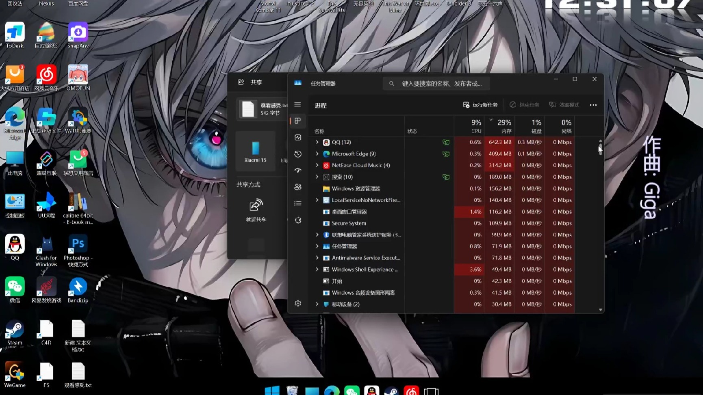Click the 观看感受.txt file in share window
Viewport: 703px width, 395px height.
coord(263,109)
